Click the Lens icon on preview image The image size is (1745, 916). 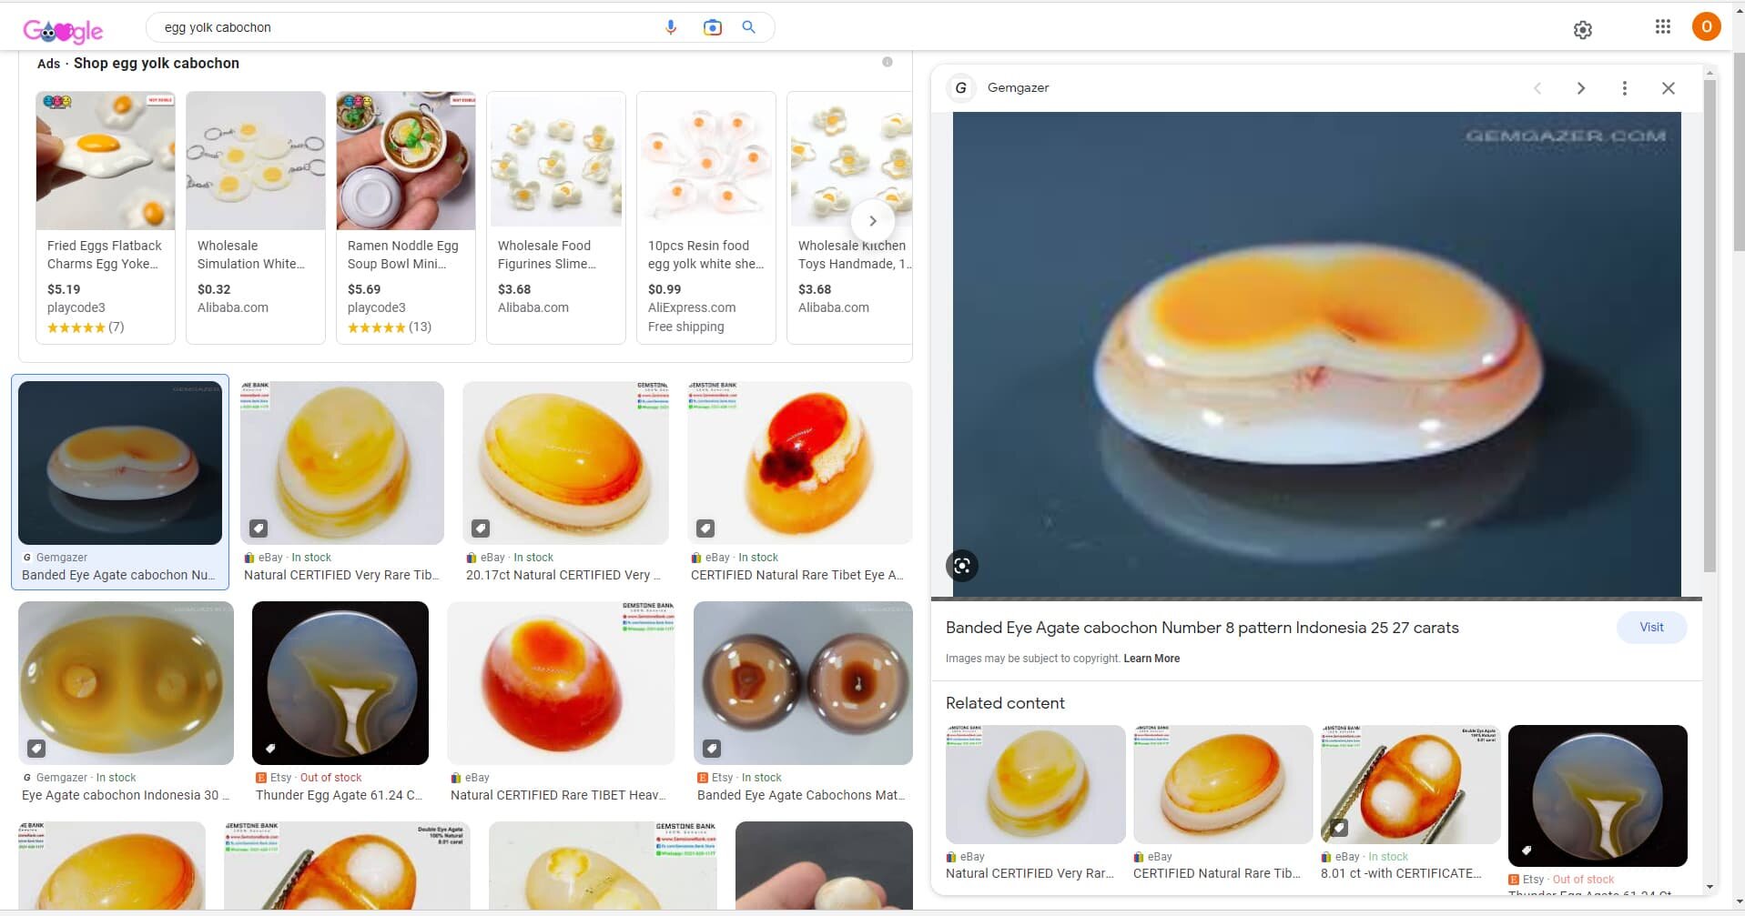tap(962, 566)
